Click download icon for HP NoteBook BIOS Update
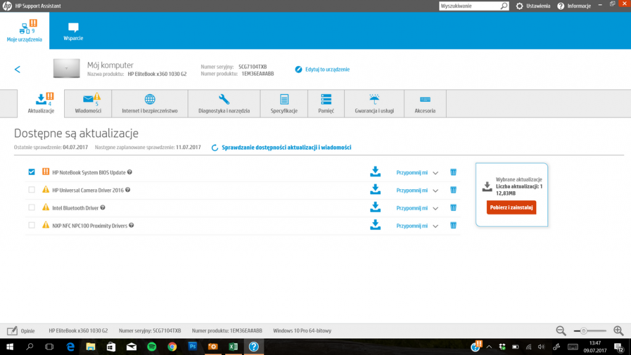The width and height of the screenshot is (631, 355). [x=375, y=172]
